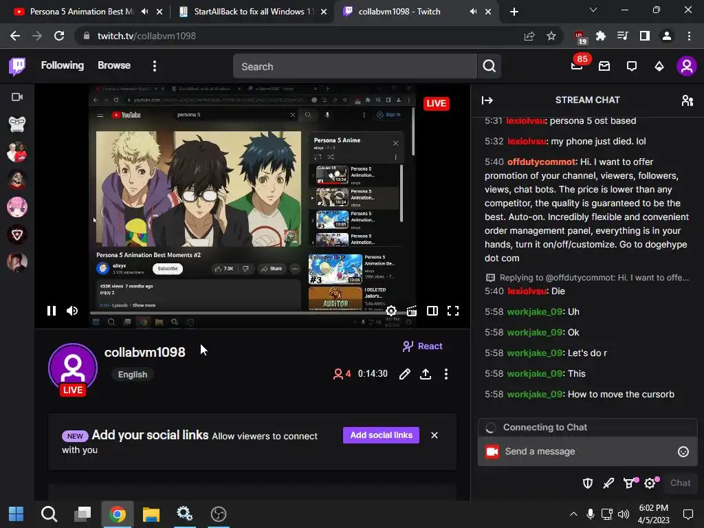The height and width of the screenshot is (528, 704).
Task: Open the whispers chat bubble icon
Action: (632, 67)
